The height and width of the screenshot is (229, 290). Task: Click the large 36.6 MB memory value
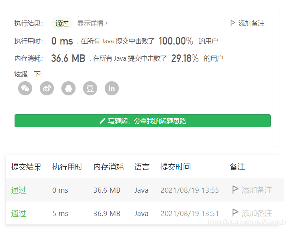pyautogui.click(x=68, y=58)
